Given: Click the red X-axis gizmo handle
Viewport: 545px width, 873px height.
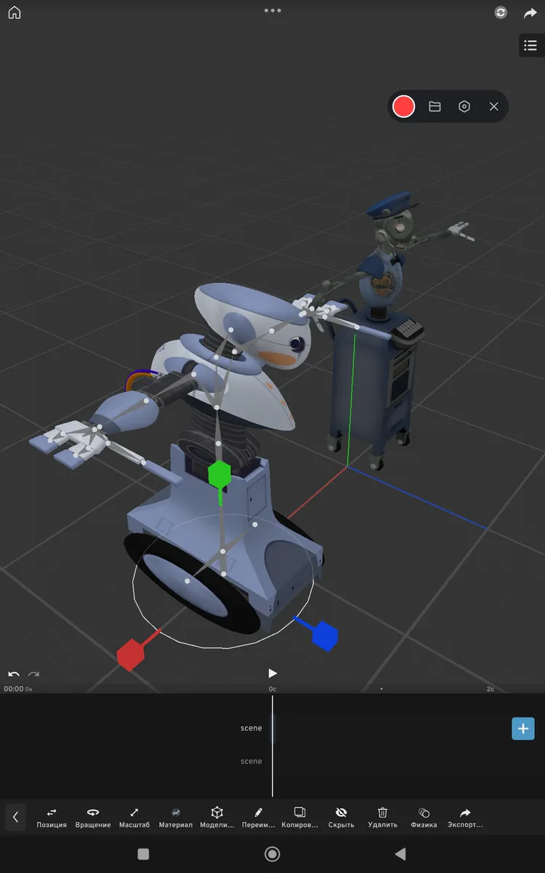Looking at the screenshot, I should pos(130,654).
